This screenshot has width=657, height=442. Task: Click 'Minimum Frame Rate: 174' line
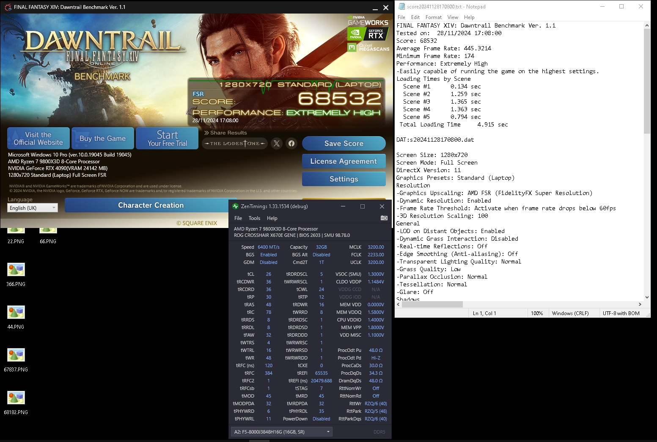pyautogui.click(x=435, y=56)
